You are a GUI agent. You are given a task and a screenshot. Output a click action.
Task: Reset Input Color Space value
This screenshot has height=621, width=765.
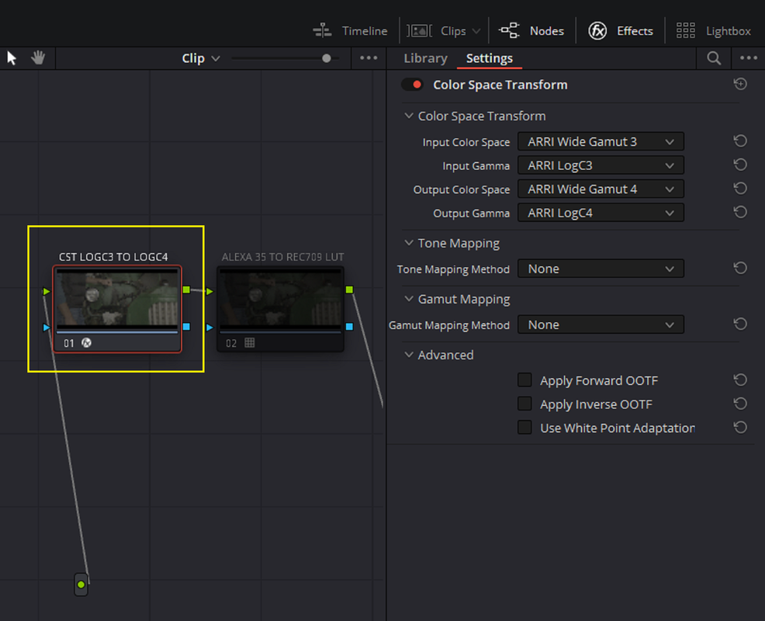(x=740, y=141)
